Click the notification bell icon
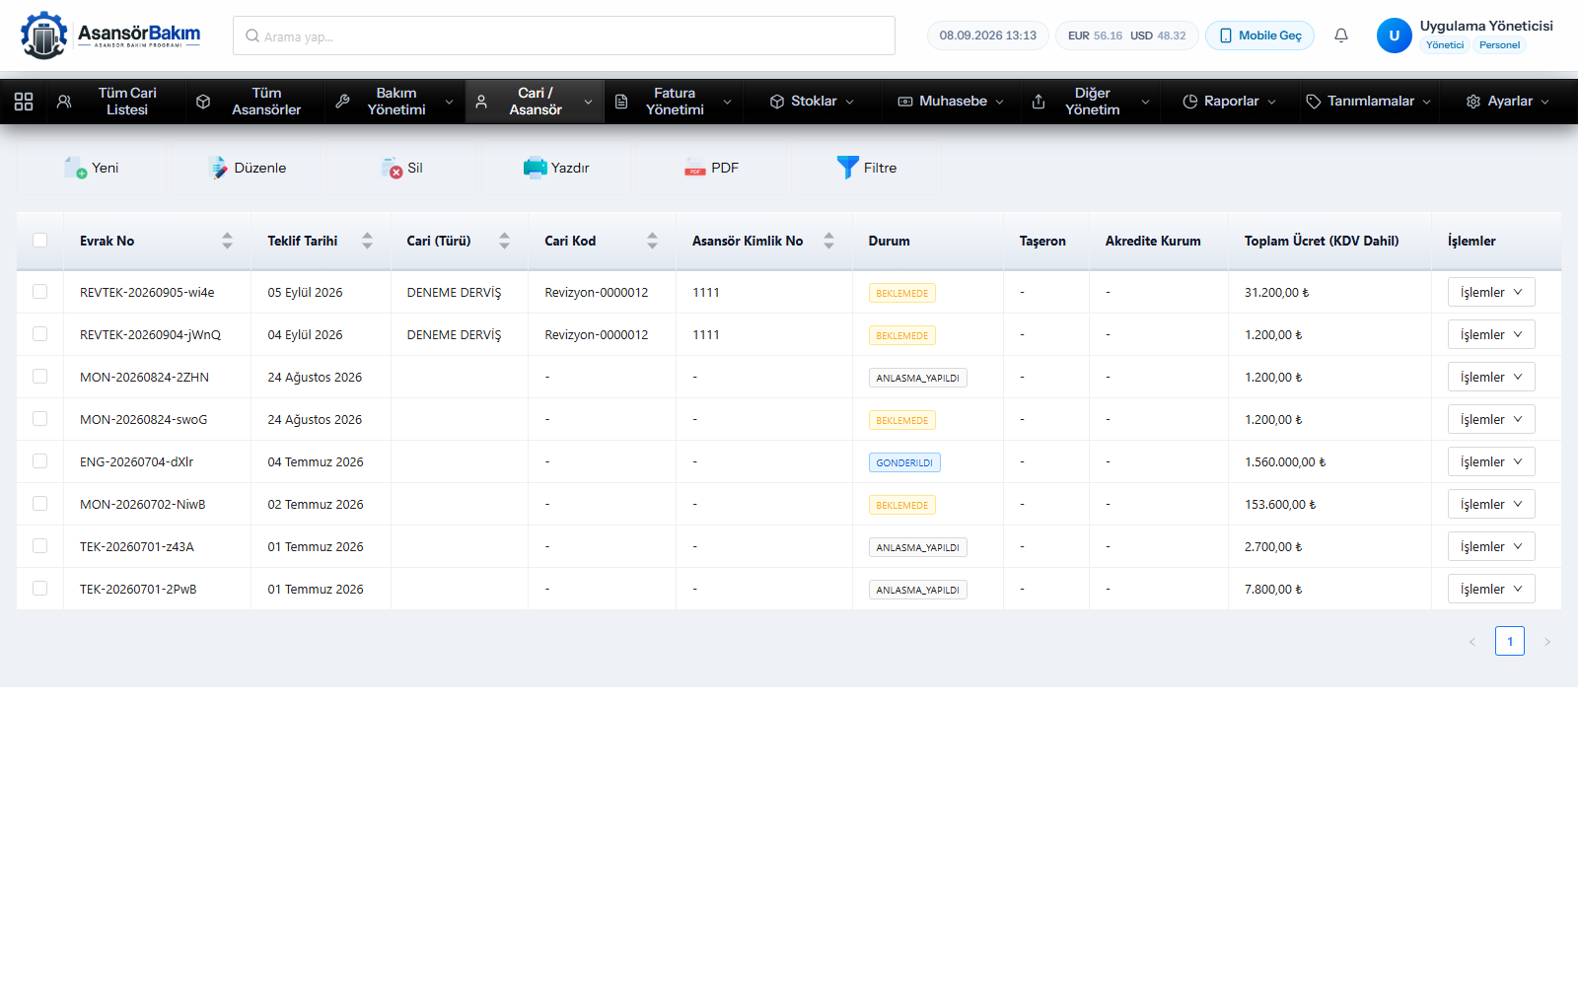Screen dimensions: 1578x986 [x=1341, y=35]
